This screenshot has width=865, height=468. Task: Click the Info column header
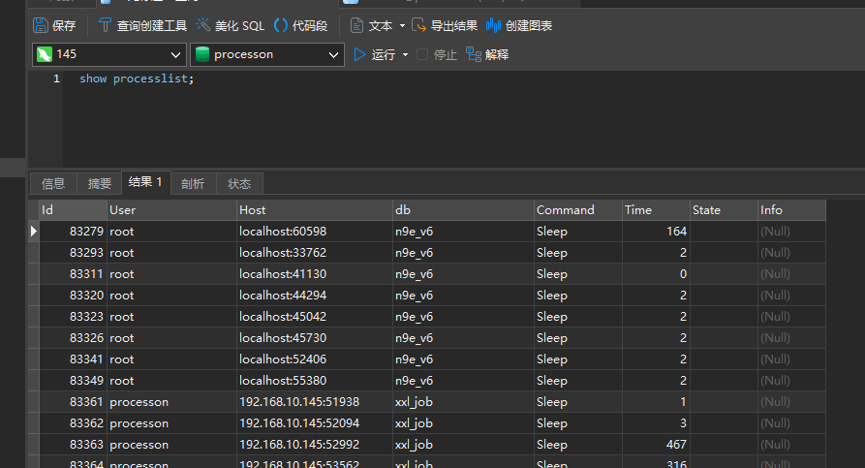coord(791,209)
